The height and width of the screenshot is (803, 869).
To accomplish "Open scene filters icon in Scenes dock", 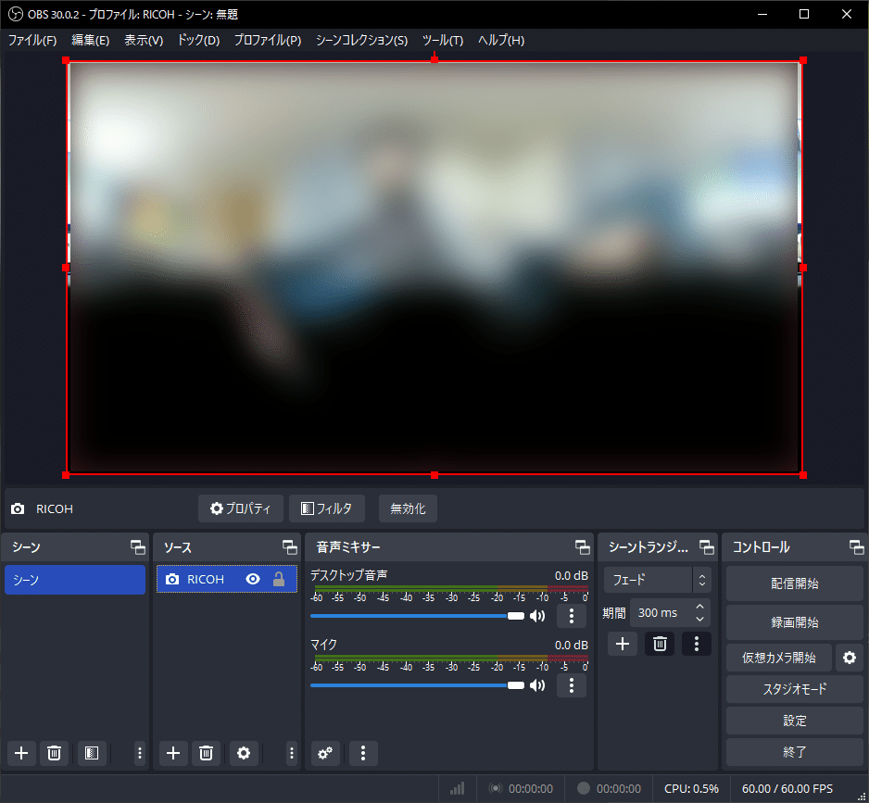I will coord(92,753).
